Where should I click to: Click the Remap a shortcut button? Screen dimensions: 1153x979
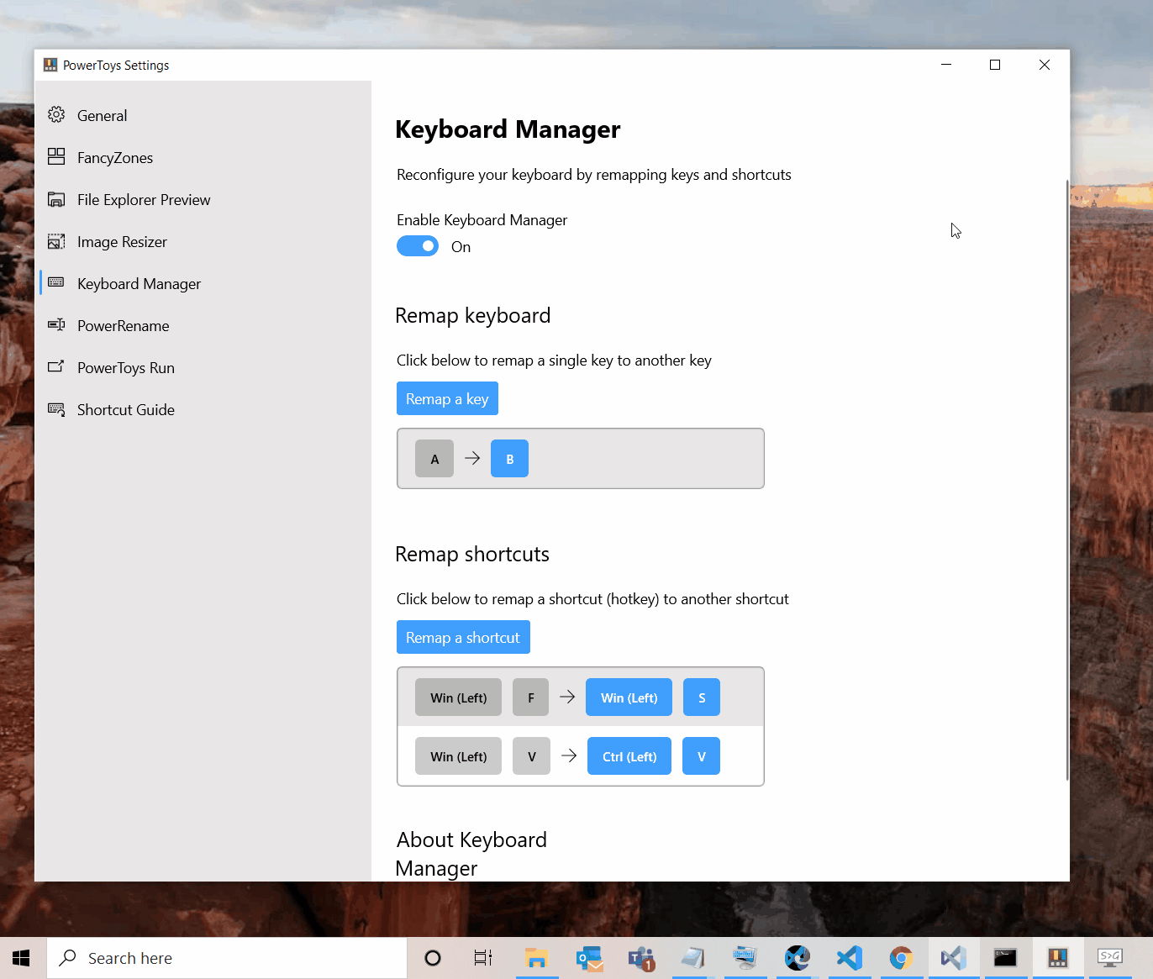click(463, 637)
